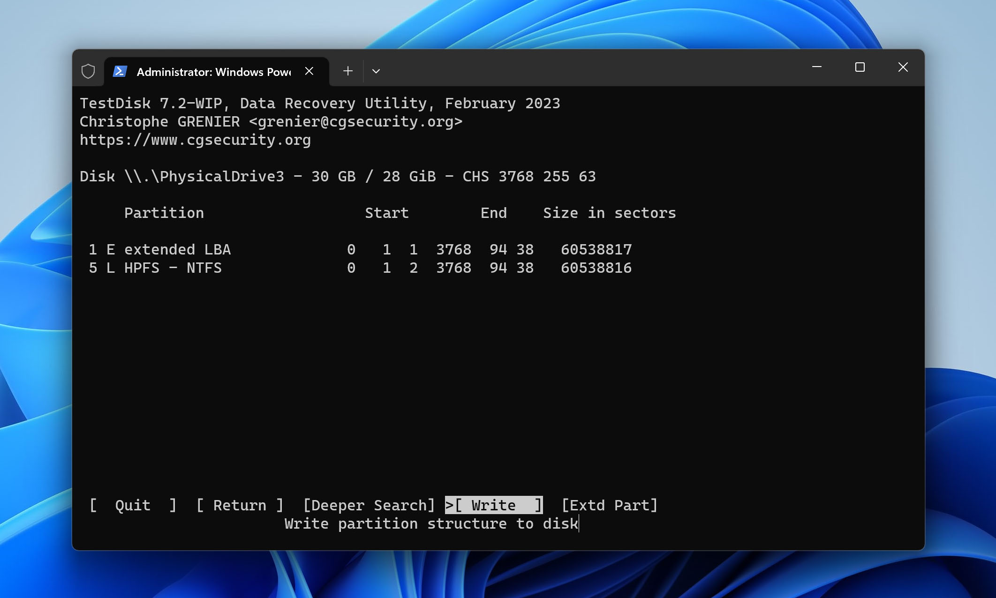Close the PowerShell tab
Image resolution: width=996 pixels, height=598 pixels.
pyautogui.click(x=309, y=71)
